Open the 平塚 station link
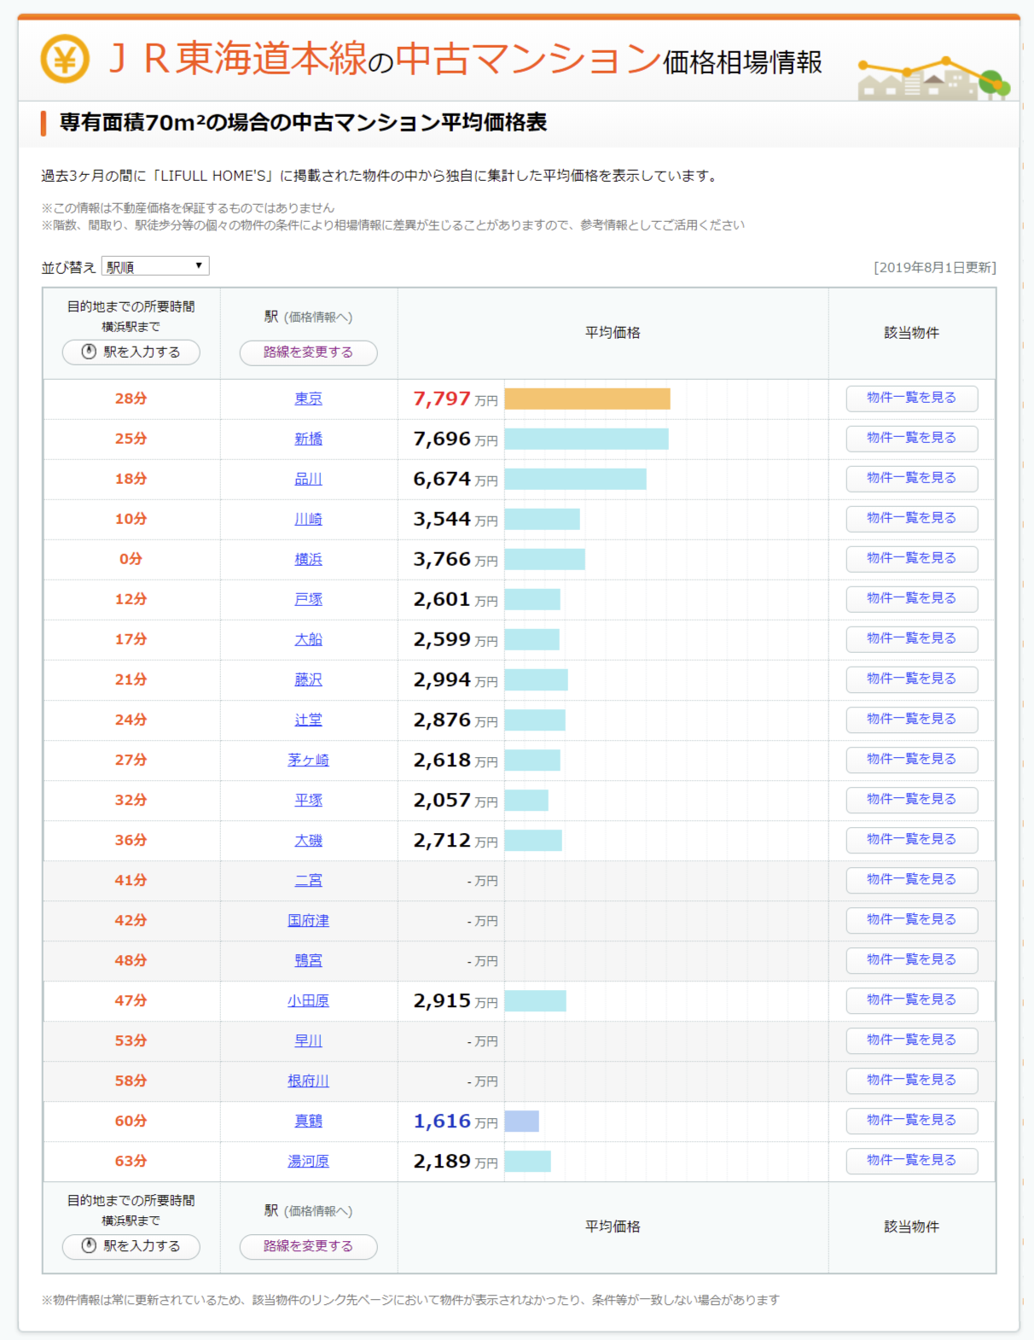 308,800
